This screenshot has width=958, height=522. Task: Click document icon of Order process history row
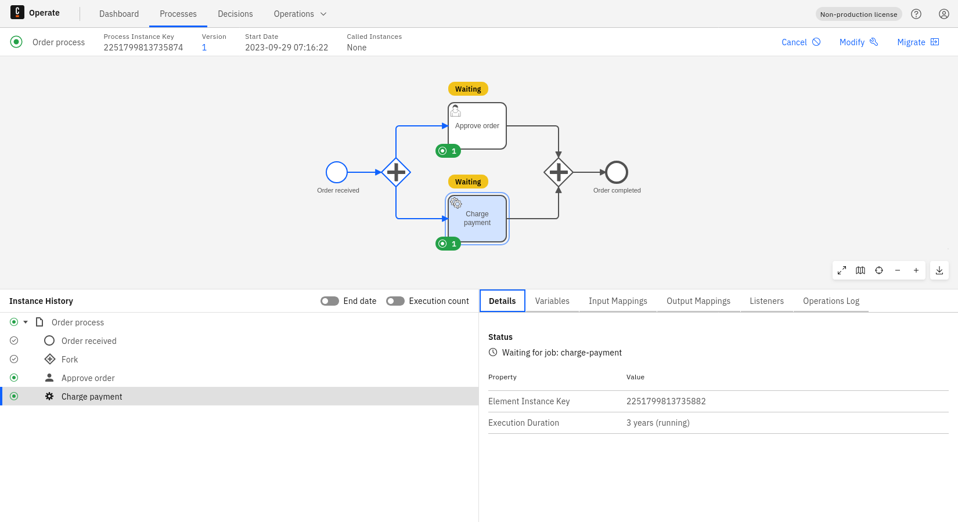(39, 322)
